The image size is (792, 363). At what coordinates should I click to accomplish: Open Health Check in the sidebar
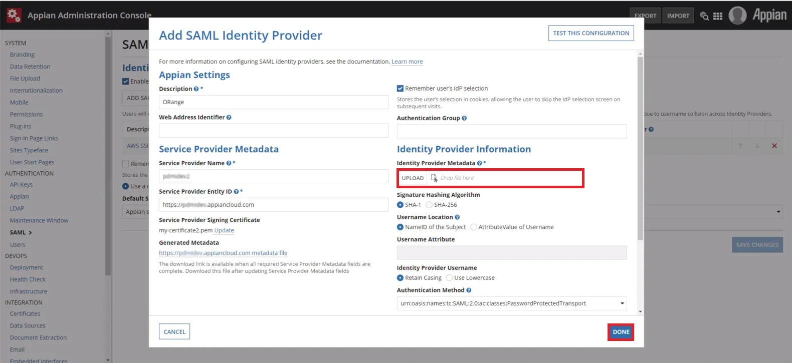pyautogui.click(x=28, y=279)
